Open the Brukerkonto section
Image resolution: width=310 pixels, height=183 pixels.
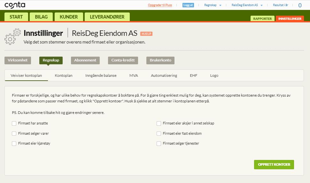(160, 60)
